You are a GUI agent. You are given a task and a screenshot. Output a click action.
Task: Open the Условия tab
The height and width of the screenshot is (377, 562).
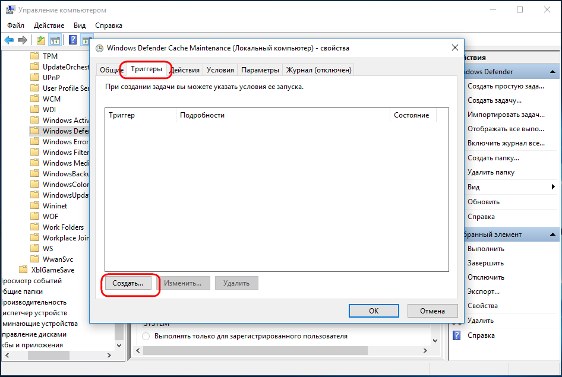(x=220, y=70)
